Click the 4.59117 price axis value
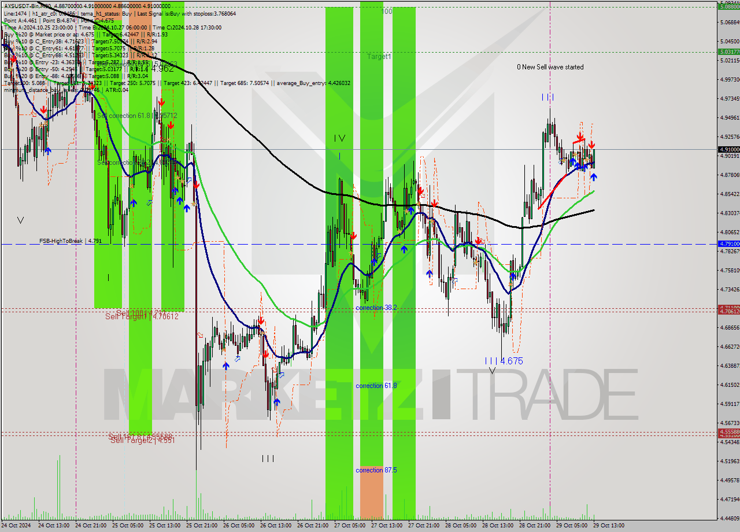This screenshot has height=532, width=740. [x=729, y=404]
